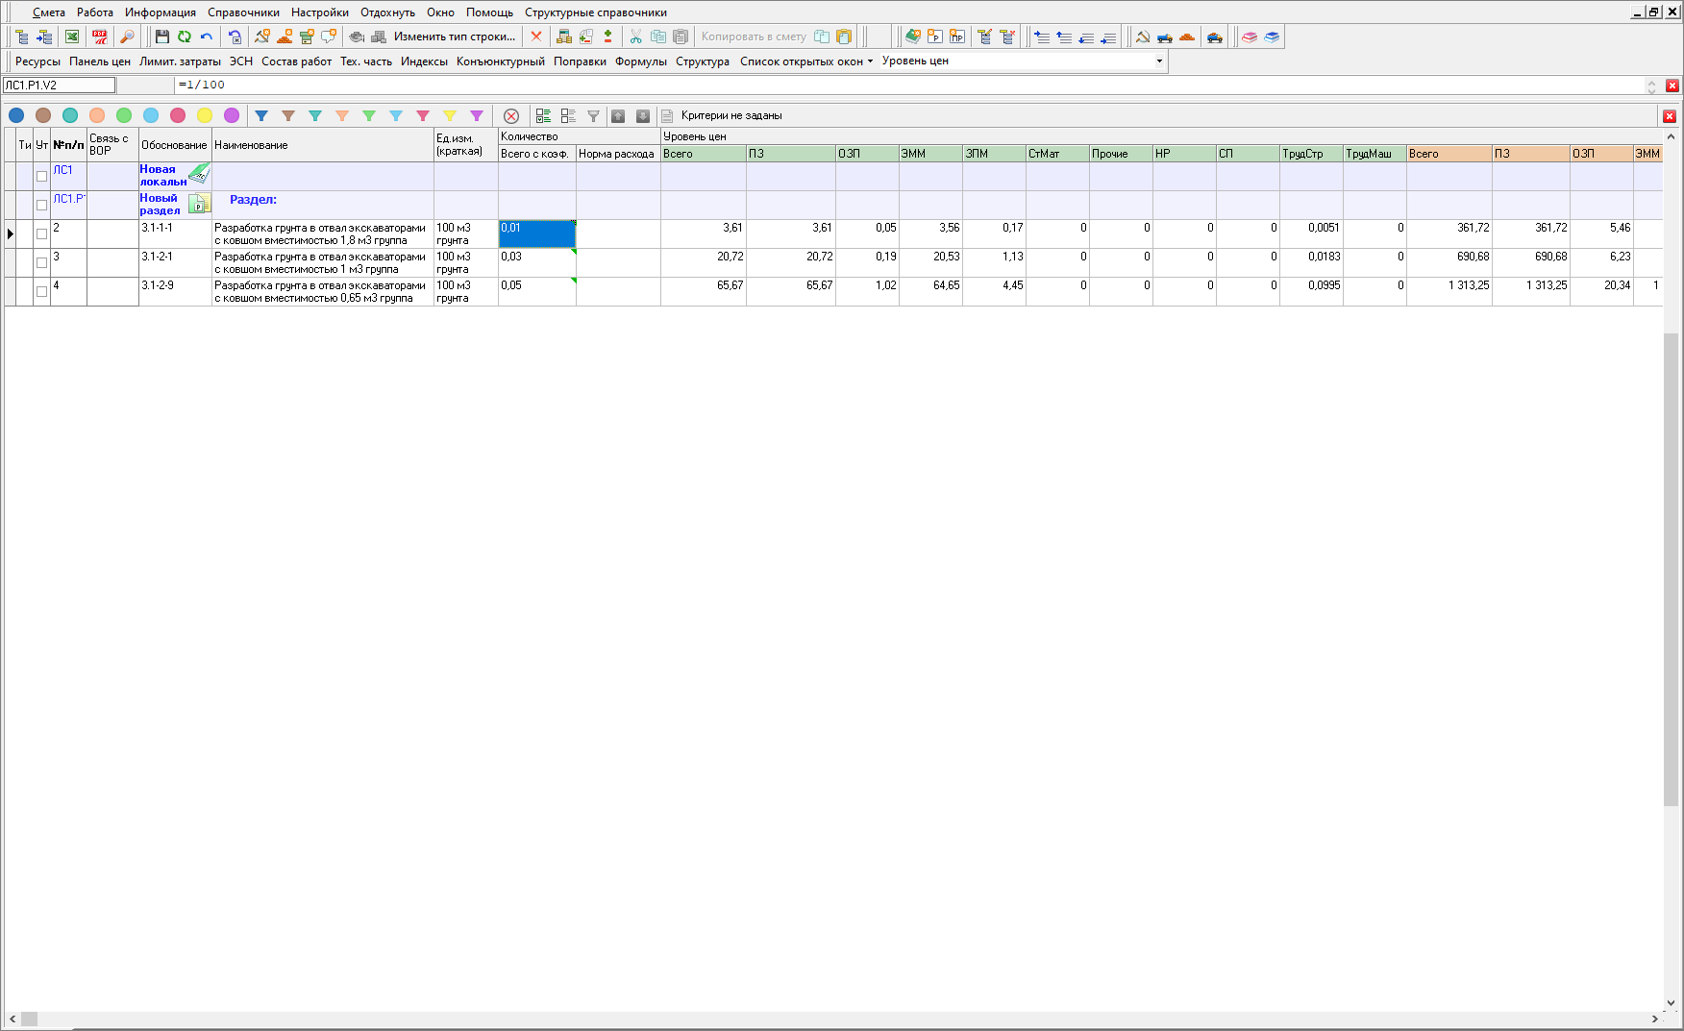Click the Изменить тип строки button
Viewport: 1684px width, 1031px height.
point(454,37)
